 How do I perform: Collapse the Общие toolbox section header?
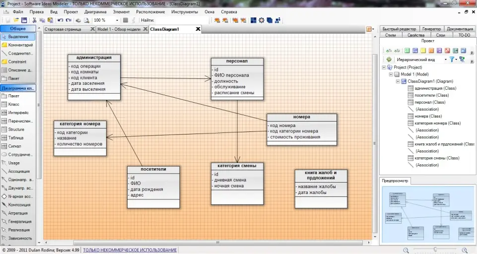[x=18, y=28]
